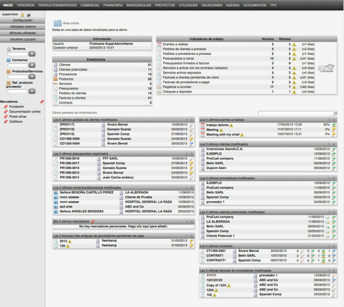344x307 pixels.
Task: Click the status icon of supplier invoice 123123123
Action: [x=334, y=280]
